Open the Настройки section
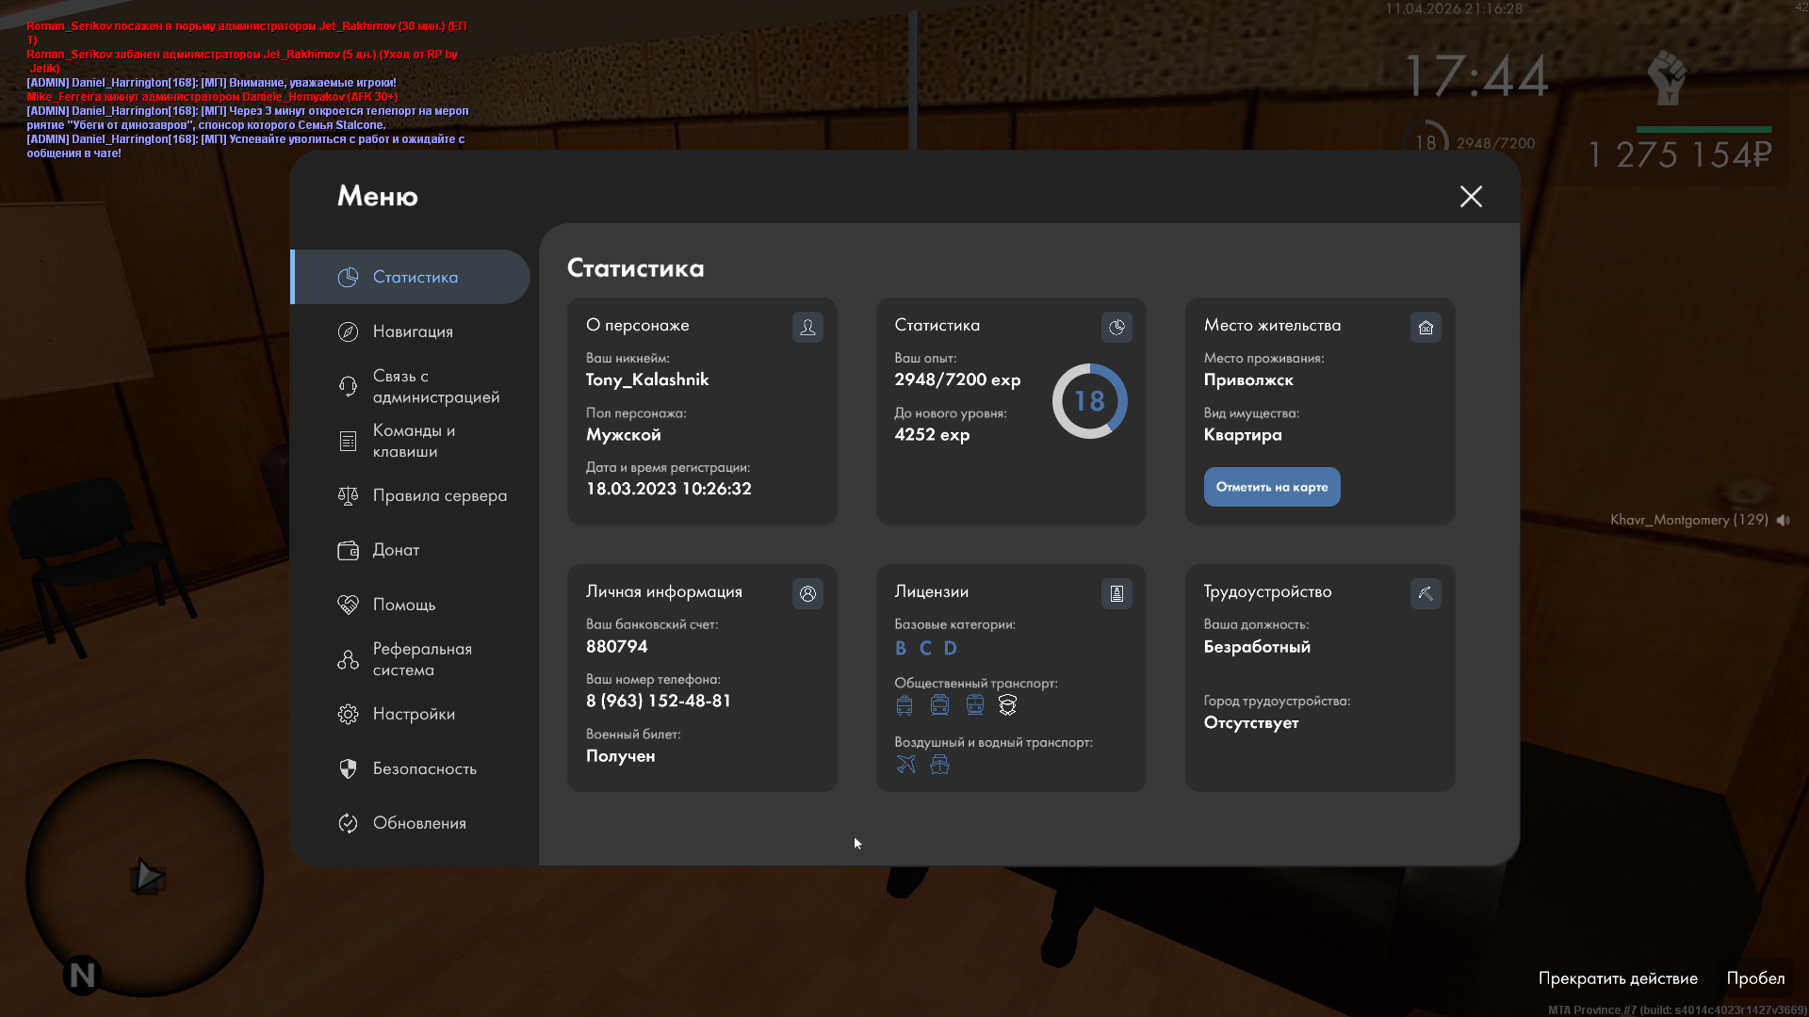The image size is (1809, 1017). tap(413, 714)
